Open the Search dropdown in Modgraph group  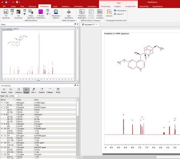click(119, 14)
